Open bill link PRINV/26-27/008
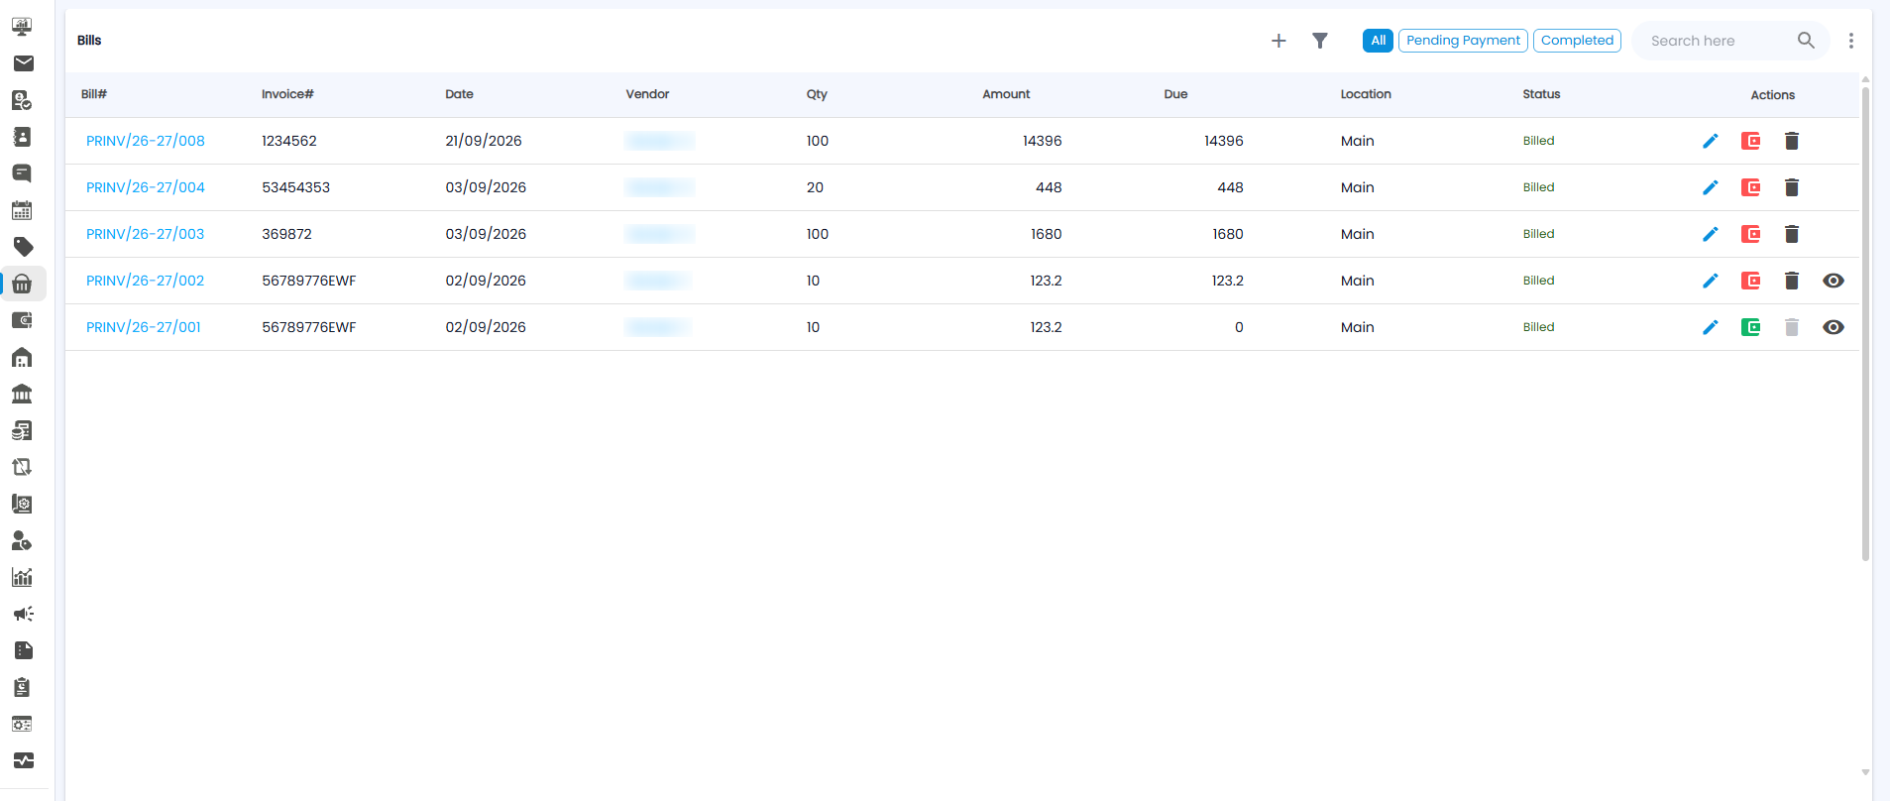Screen dimensions: 1890x801 click(x=146, y=141)
